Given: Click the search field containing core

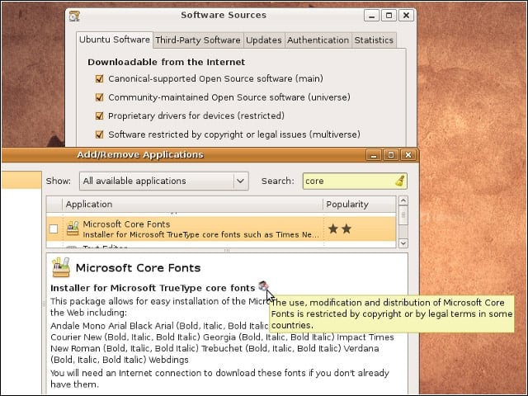Looking at the screenshot, I should coord(355,181).
